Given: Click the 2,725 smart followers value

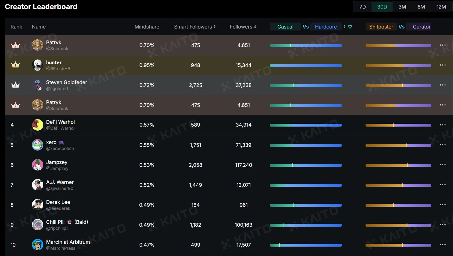Looking at the screenshot, I should 195,85.
